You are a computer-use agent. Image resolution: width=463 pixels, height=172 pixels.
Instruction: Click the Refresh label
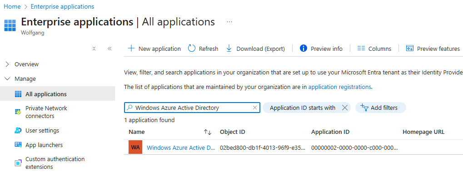coord(209,49)
